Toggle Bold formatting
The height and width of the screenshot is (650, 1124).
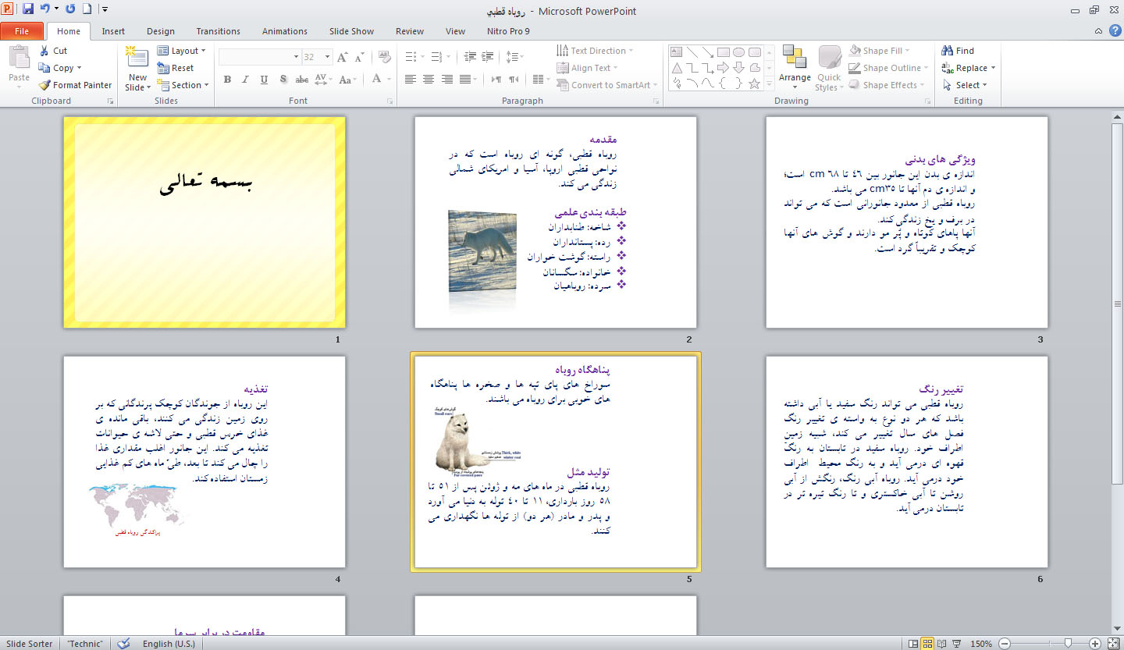(x=227, y=79)
